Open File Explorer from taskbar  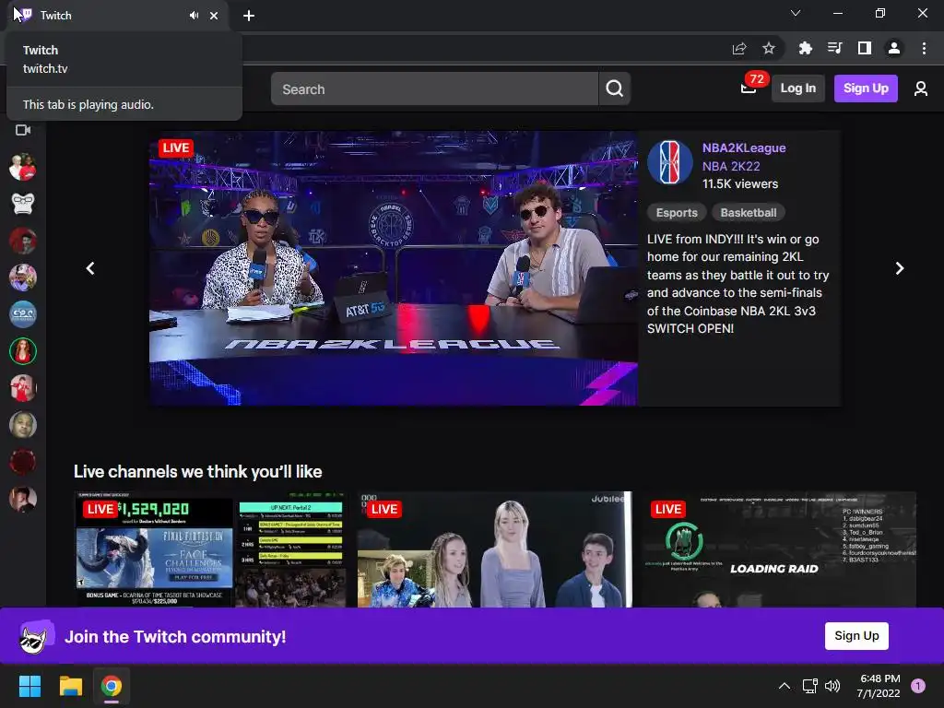70,686
